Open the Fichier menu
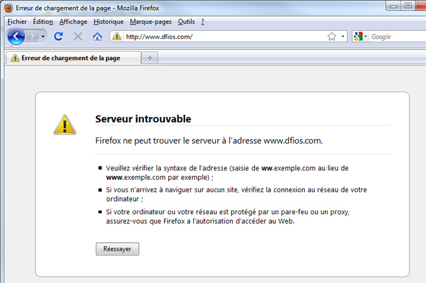Viewport: 426px width, 283px height. 17,21
